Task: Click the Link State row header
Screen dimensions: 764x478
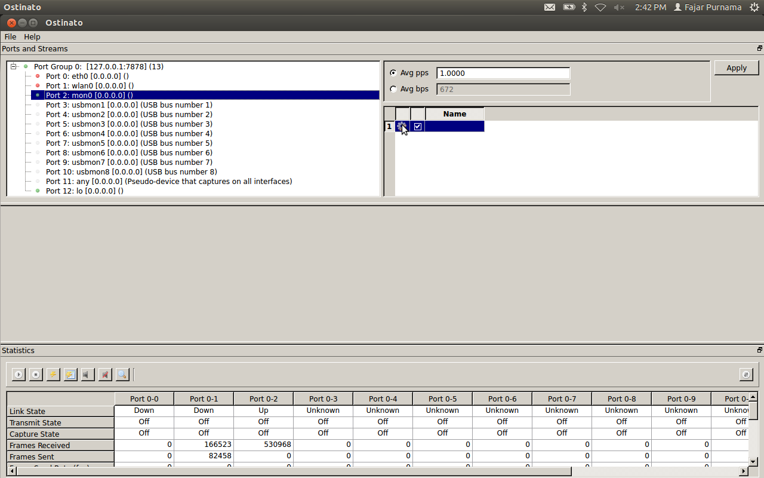Action: 60,411
